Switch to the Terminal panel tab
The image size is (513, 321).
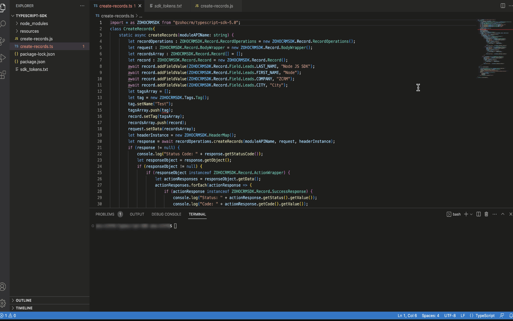click(x=197, y=214)
